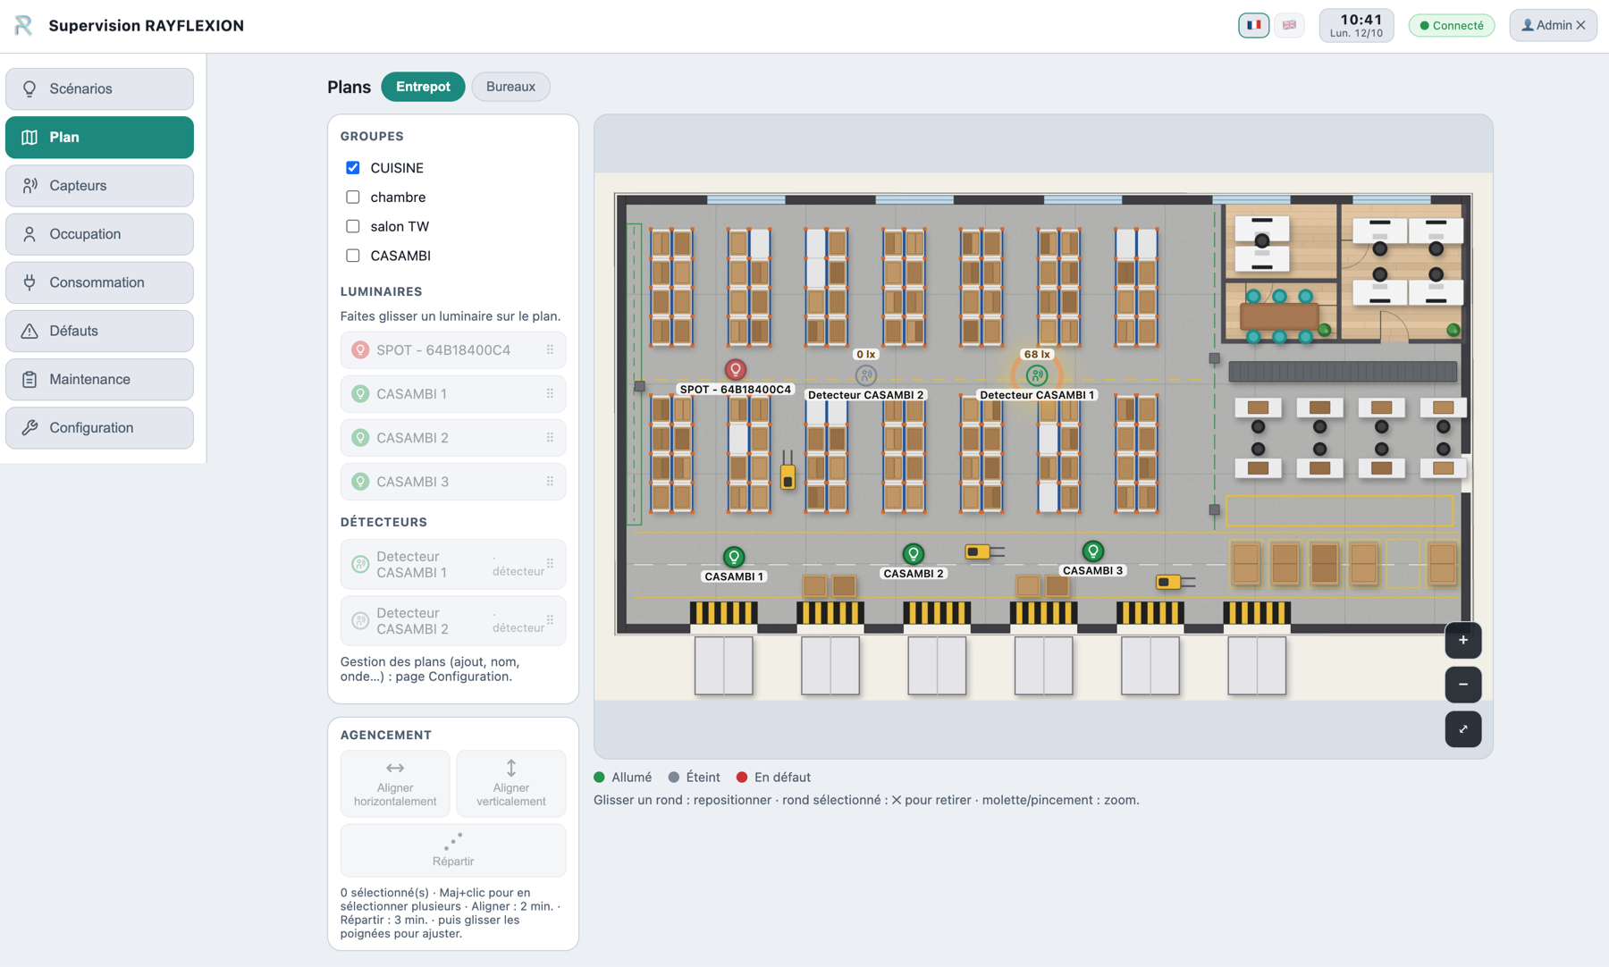
Task: Select the active Plan sidebar item
Action: (x=99, y=138)
